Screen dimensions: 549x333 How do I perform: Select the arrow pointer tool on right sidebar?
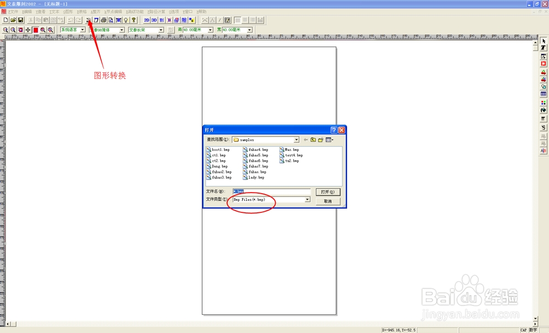[x=544, y=41]
